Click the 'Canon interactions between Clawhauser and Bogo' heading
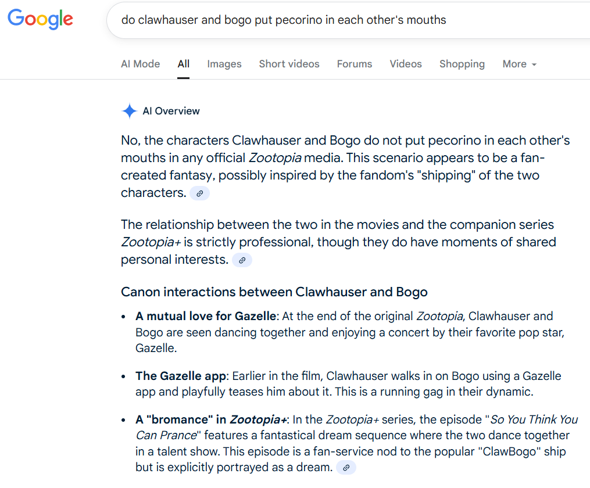The width and height of the screenshot is (590, 488). point(274,292)
